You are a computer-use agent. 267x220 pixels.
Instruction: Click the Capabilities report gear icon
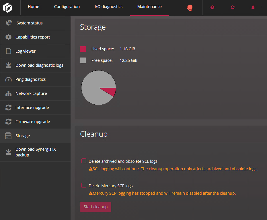(9, 37)
